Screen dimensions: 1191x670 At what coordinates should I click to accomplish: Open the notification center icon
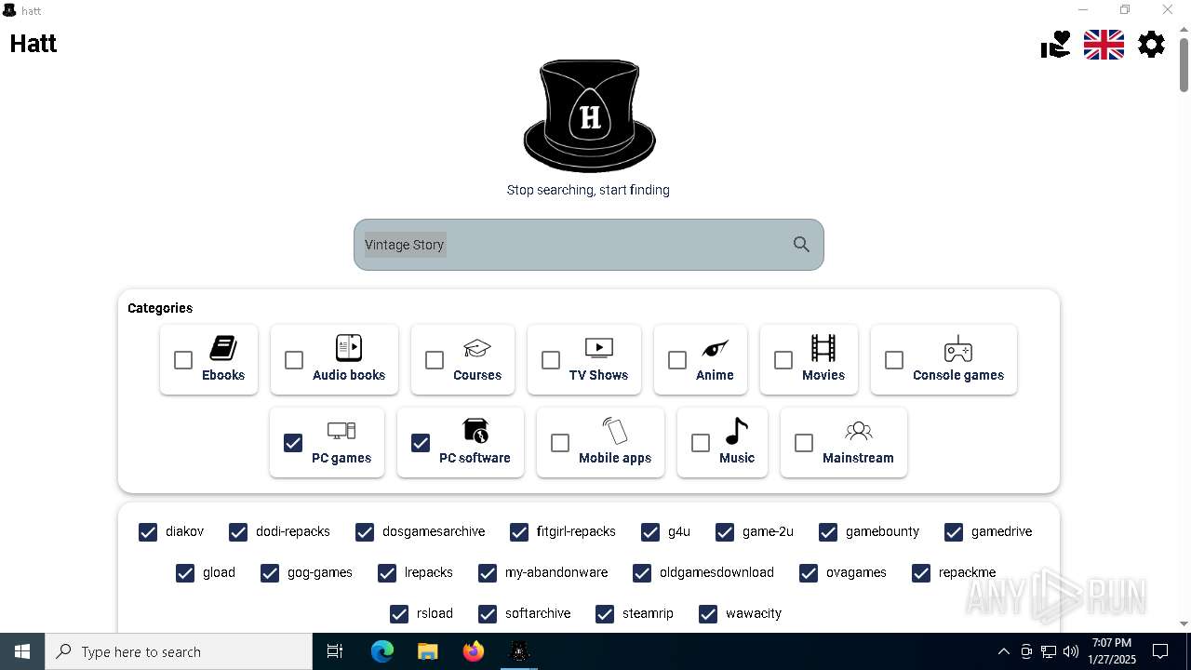[x=1160, y=651]
